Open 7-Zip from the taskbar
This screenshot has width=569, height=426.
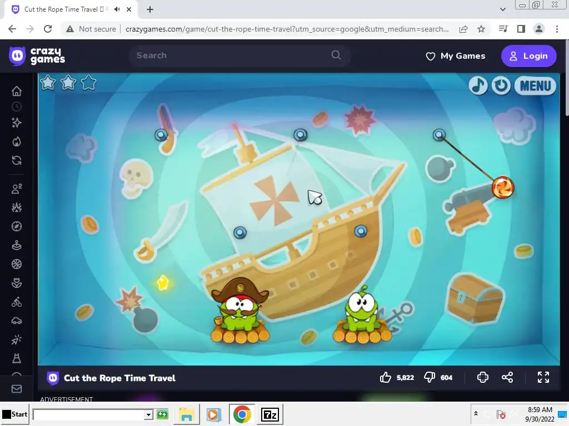[x=270, y=414]
